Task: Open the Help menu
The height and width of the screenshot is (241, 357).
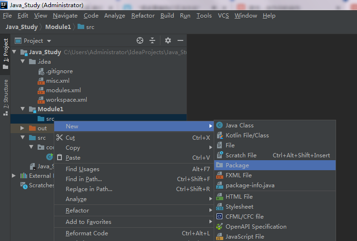Action: (x=269, y=16)
